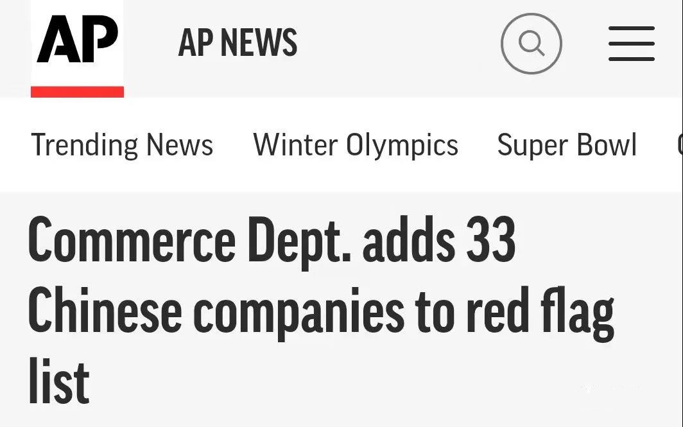This screenshot has width=683, height=427.
Task: Expand the site navigation menu
Action: pyautogui.click(x=631, y=44)
